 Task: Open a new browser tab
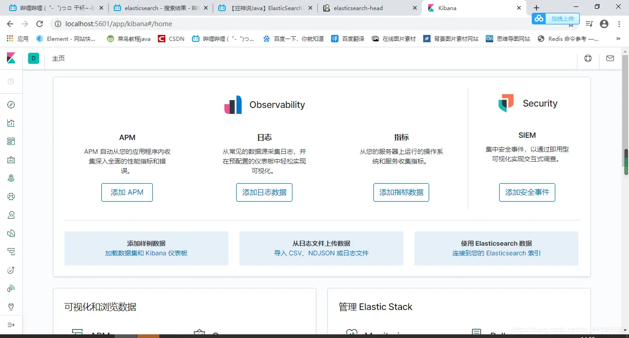point(536,8)
